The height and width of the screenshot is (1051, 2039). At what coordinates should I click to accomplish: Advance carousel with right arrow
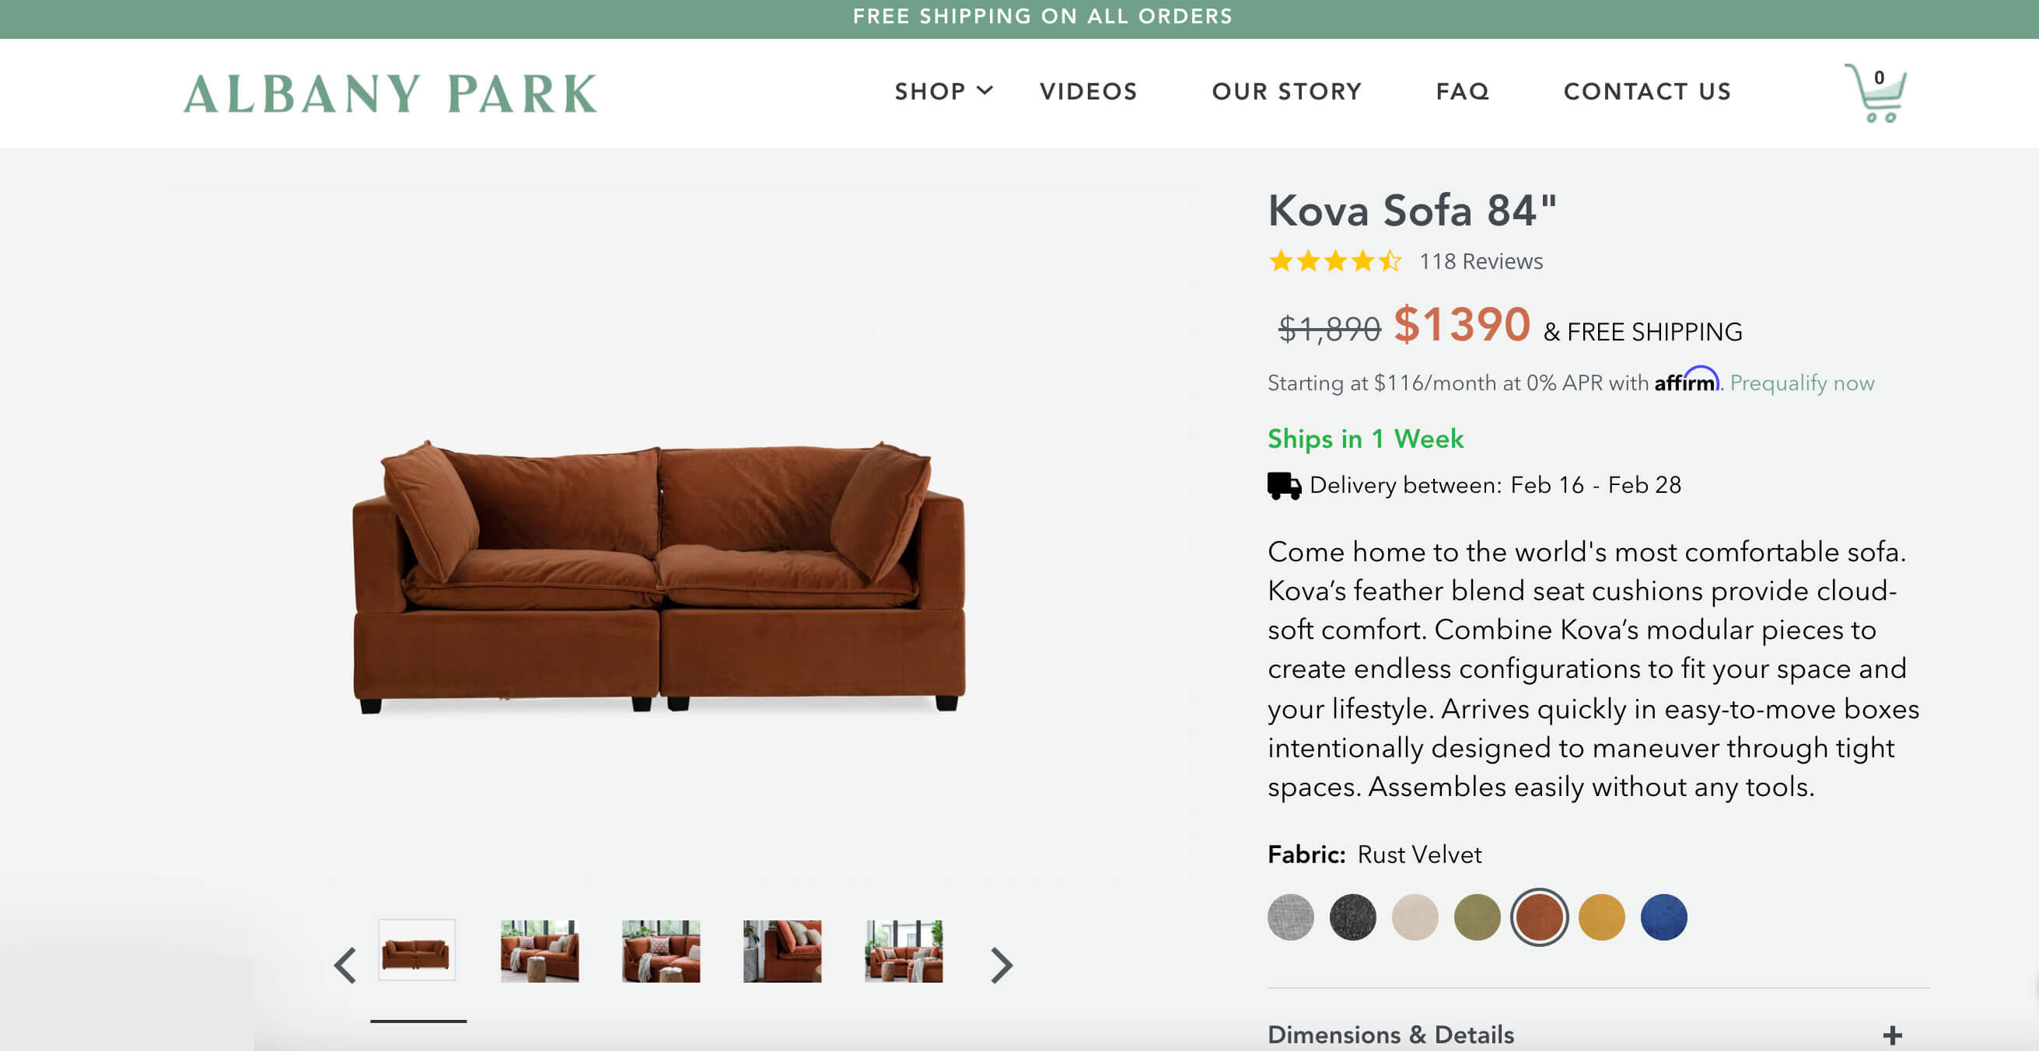(1002, 965)
